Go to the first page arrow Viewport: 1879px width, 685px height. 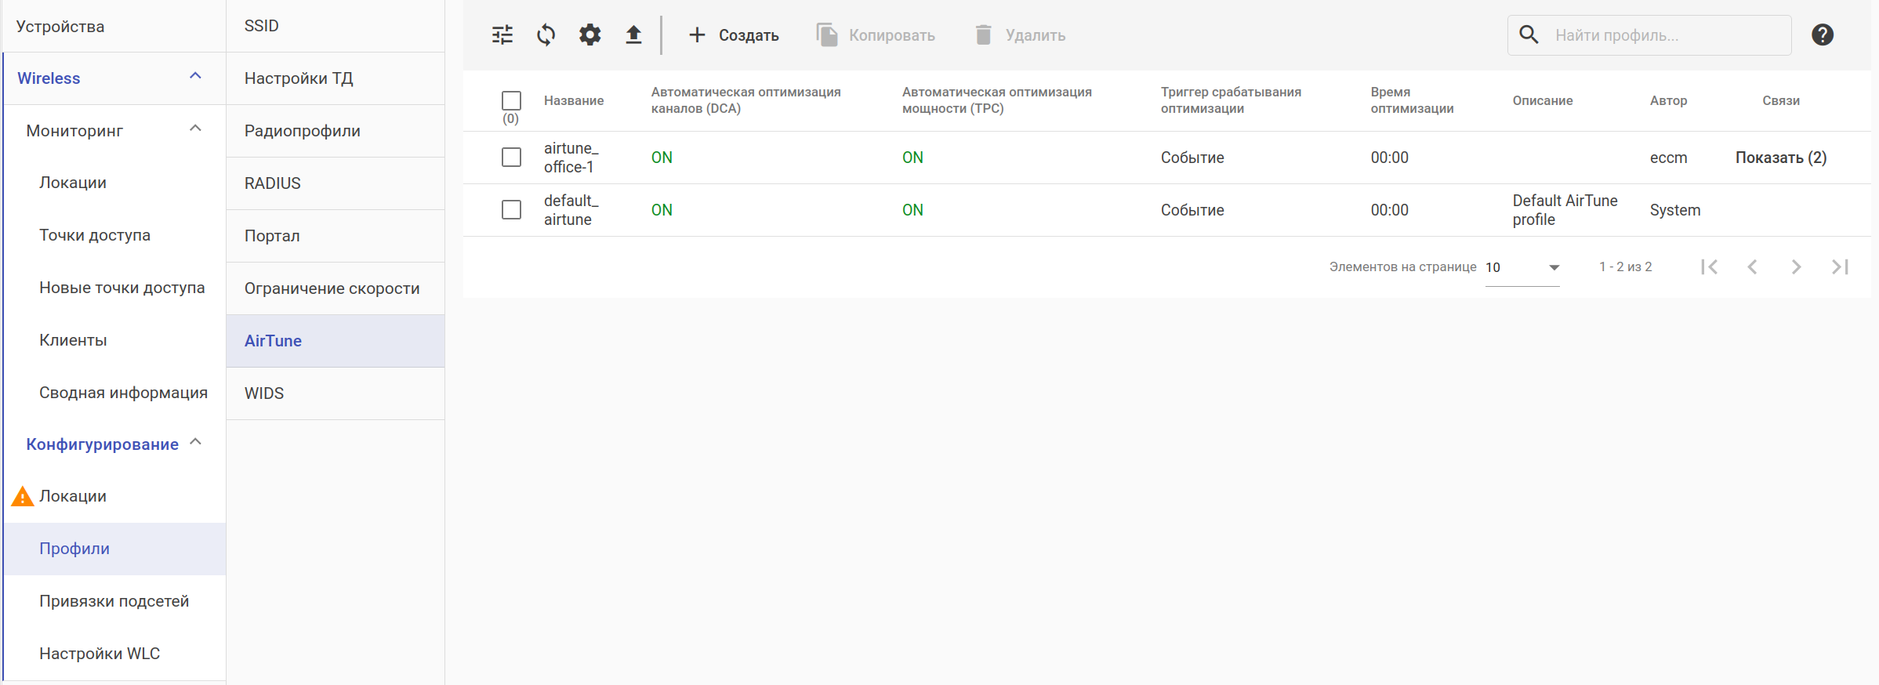tap(1709, 267)
